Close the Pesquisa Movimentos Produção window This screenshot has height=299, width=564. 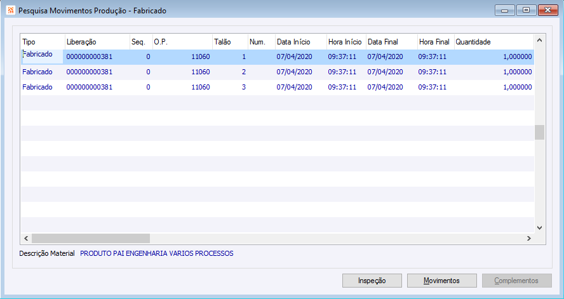coord(548,10)
